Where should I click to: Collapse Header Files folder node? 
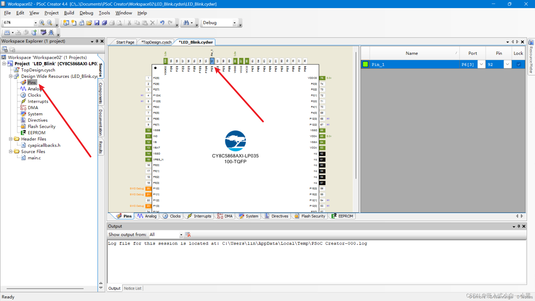[x=11, y=139]
